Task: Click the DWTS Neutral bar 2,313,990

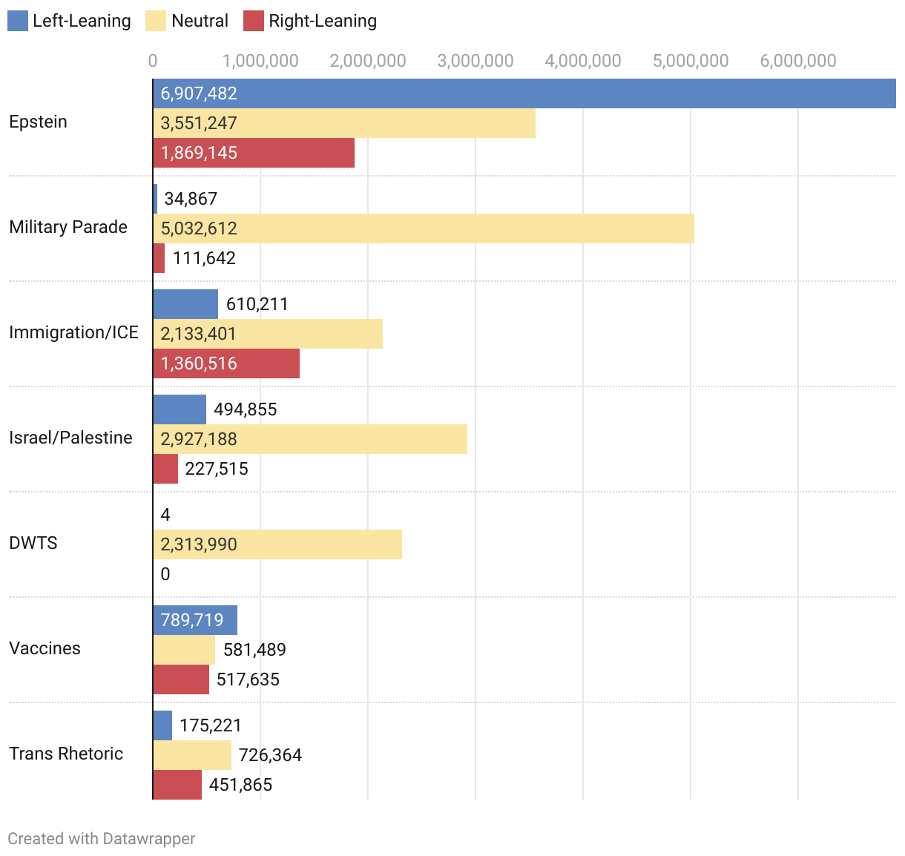Action: [x=277, y=544]
